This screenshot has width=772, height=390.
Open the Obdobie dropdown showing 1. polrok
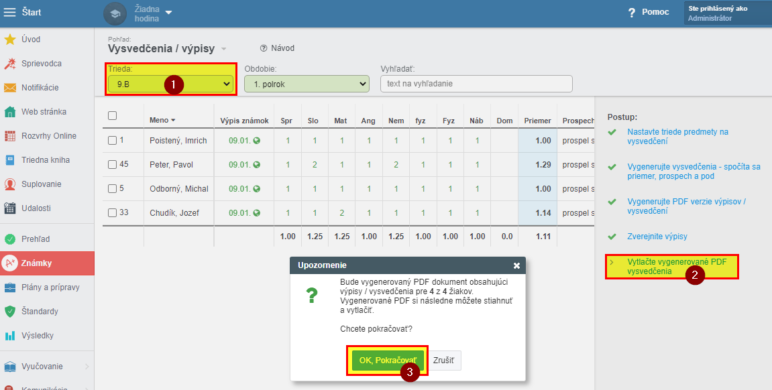coord(307,84)
